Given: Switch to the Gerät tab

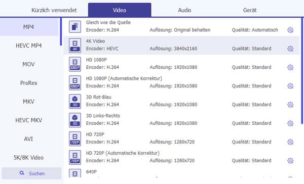Looking at the screenshot, I should 250,10.
